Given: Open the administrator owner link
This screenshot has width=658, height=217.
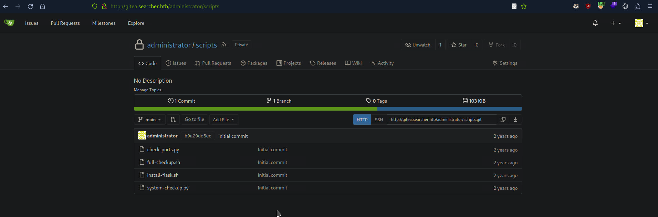Looking at the screenshot, I should click(x=169, y=45).
